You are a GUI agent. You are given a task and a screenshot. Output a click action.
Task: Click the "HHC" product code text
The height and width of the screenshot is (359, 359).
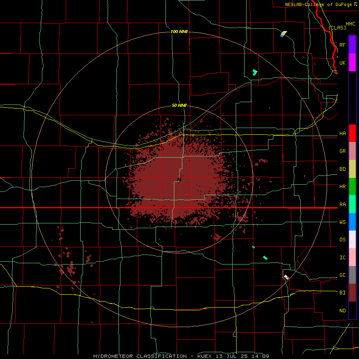click(x=350, y=24)
